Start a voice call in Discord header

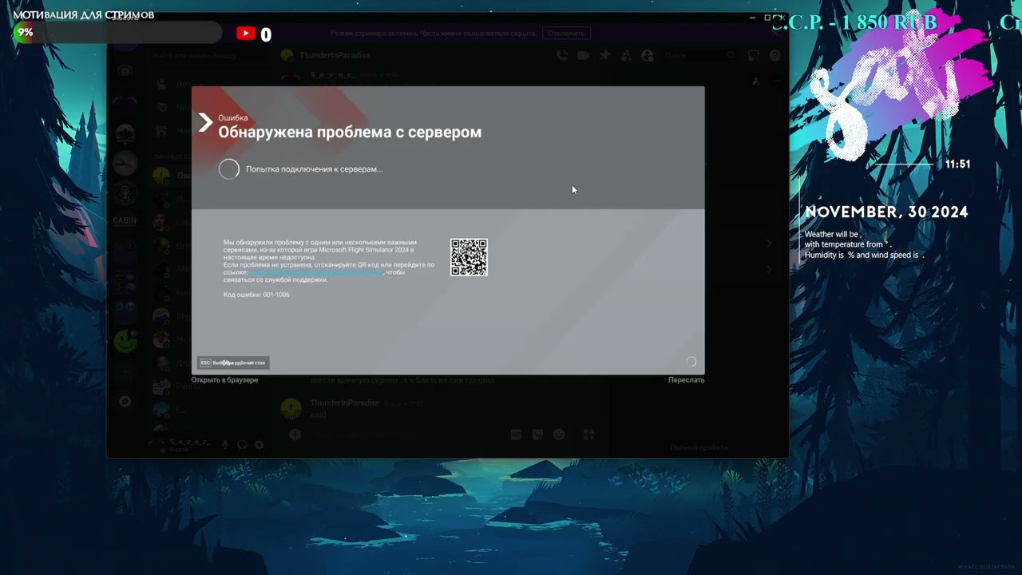(x=562, y=56)
